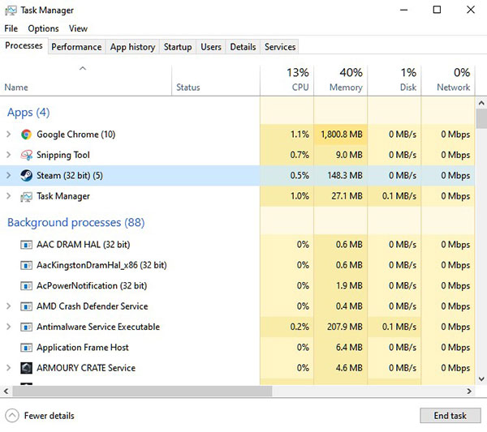The height and width of the screenshot is (432, 487).
Task: Open the Startup tab
Action: pos(178,47)
